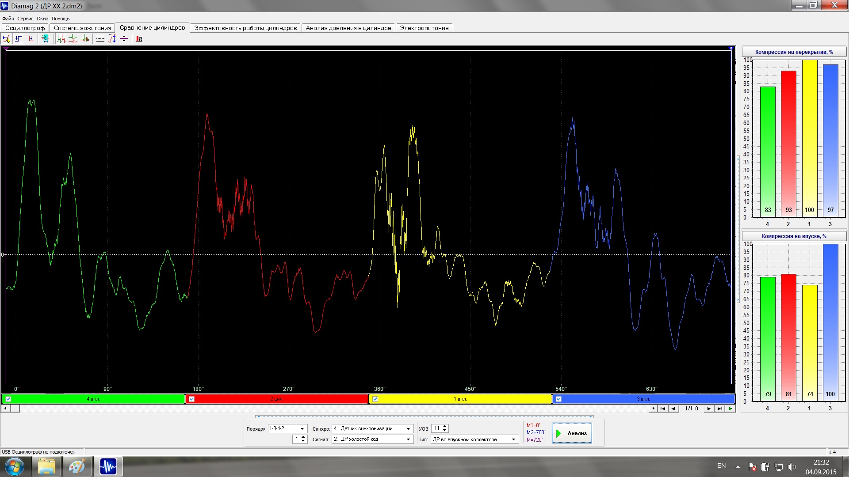
Task: Open the Сигнал channel dropdown
Action: point(409,439)
